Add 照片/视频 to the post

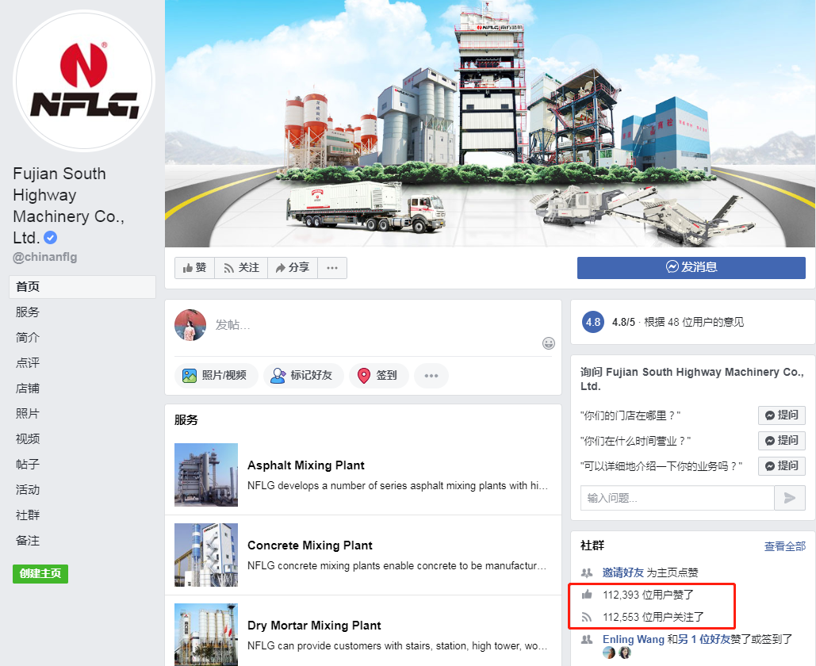tap(216, 376)
